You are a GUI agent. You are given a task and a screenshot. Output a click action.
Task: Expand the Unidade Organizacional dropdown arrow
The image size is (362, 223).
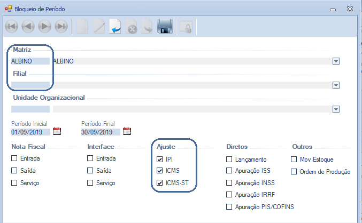[336, 109]
